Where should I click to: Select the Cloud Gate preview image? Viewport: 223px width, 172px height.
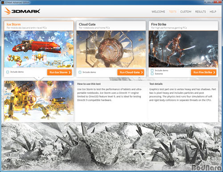(x=111, y=49)
